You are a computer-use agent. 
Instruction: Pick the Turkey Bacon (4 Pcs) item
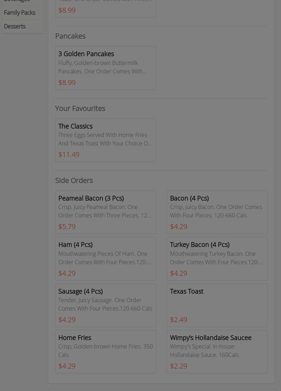tap(217, 259)
